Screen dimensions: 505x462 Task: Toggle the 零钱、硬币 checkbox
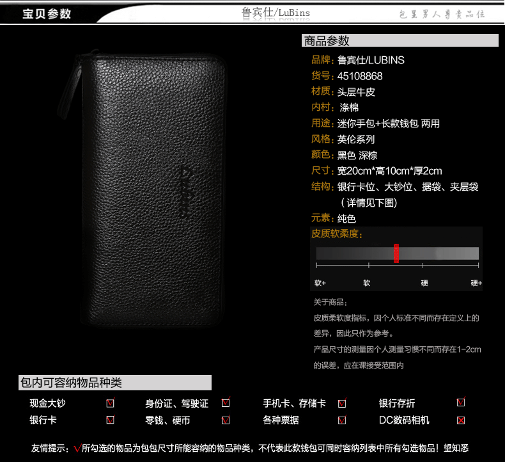click(x=226, y=420)
